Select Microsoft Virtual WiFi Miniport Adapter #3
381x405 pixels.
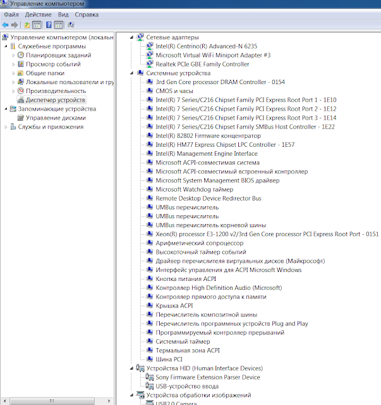click(x=213, y=55)
